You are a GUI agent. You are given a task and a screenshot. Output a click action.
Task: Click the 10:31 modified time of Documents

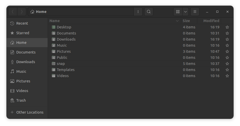[x=215, y=33]
